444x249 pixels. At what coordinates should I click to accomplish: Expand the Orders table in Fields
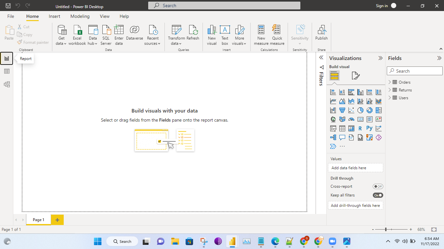[390, 82]
